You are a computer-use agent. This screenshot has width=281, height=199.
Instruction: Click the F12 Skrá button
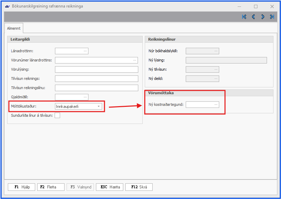[139, 187]
